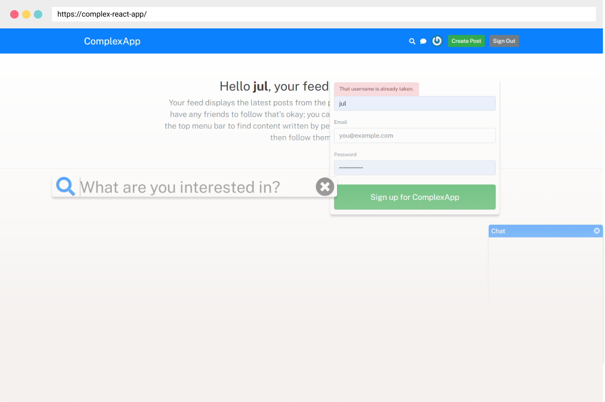Click Sign up for ComplexApp button
Screen dimensions: 605x402
415,197
